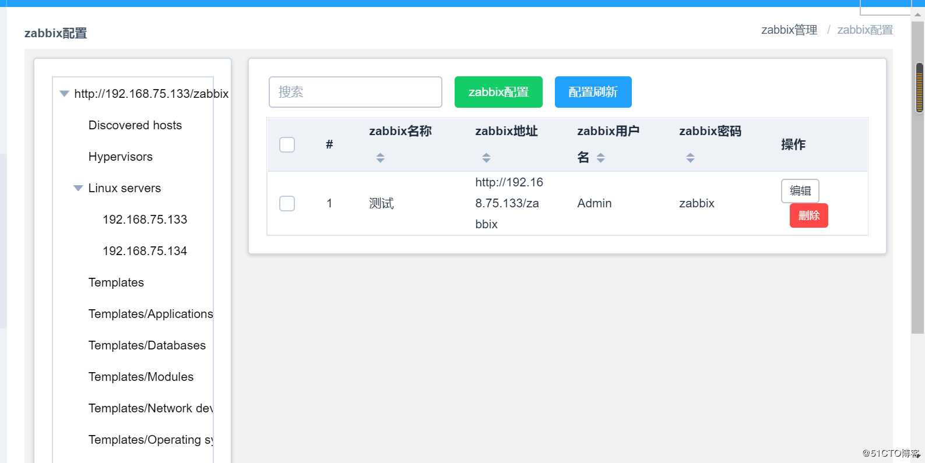Click the blue 配置刷新 button
925x463 pixels.
point(593,92)
